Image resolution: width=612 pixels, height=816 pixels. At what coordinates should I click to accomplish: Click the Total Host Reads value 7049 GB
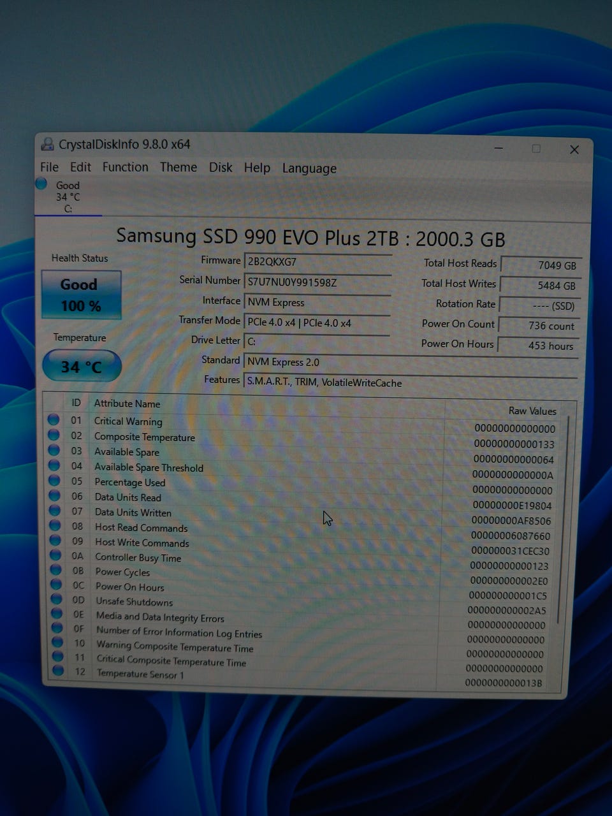coord(541,265)
